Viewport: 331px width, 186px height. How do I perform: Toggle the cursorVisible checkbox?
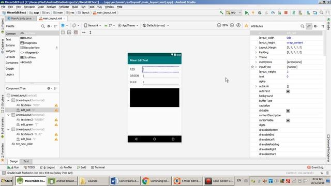pos(288,120)
